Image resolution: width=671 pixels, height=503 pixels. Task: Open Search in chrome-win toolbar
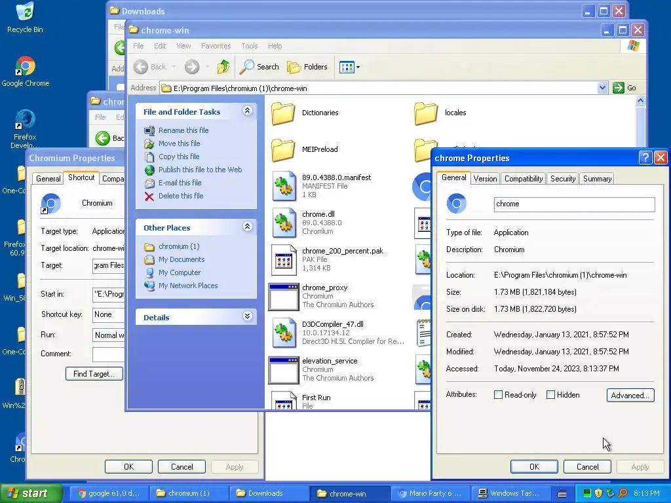259,67
